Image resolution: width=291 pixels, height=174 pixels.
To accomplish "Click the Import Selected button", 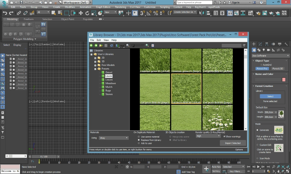I will (x=233, y=143).
